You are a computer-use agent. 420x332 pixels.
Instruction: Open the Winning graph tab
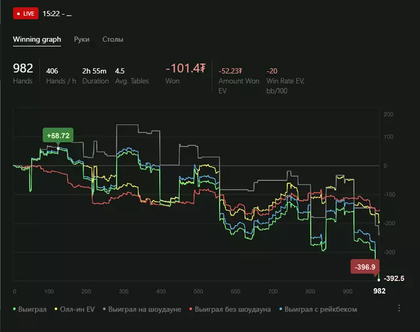pyautogui.click(x=37, y=40)
